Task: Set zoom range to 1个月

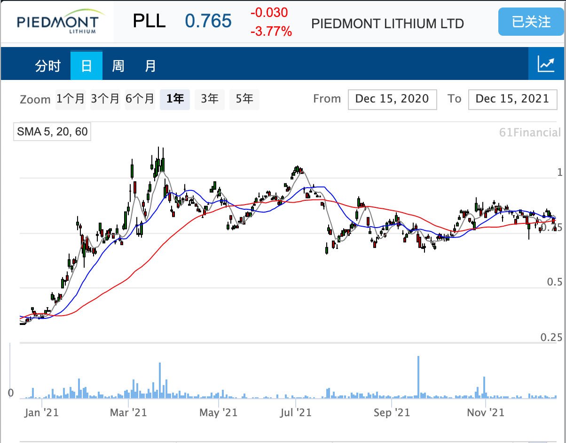Action: (x=71, y=99)
